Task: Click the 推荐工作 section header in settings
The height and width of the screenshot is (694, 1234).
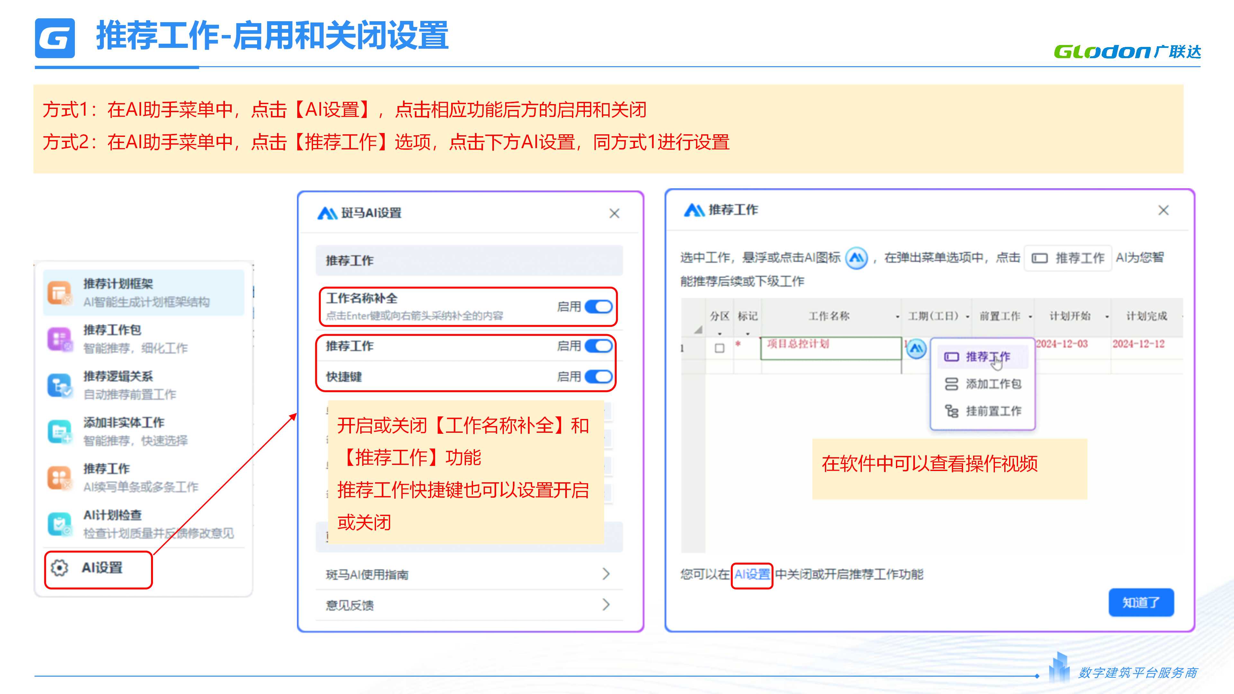Action: click(469, 261)
